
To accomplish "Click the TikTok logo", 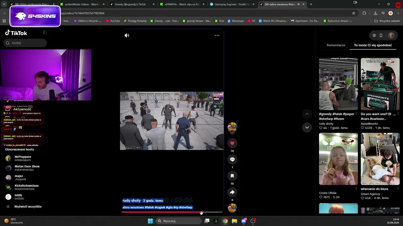I will [16, 33].
